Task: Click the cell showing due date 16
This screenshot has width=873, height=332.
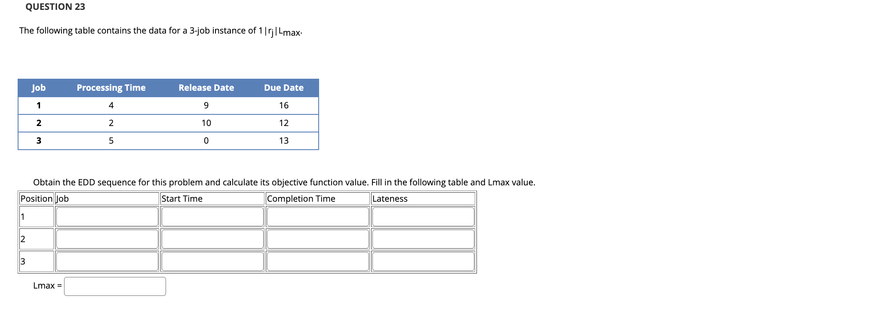Action: click(x=283, y=105)
